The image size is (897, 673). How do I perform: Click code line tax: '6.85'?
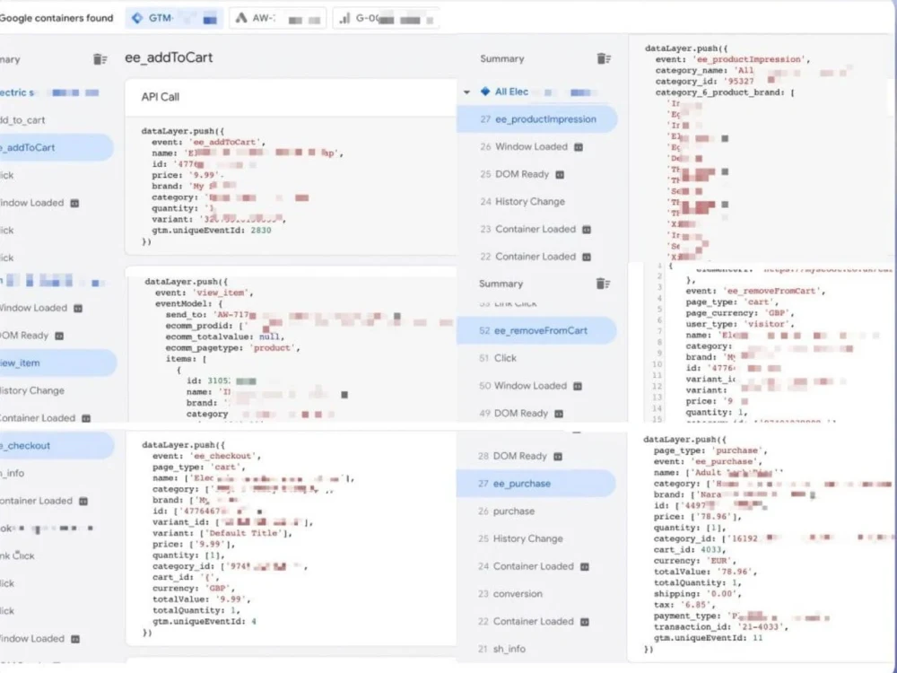click(684, 605)
